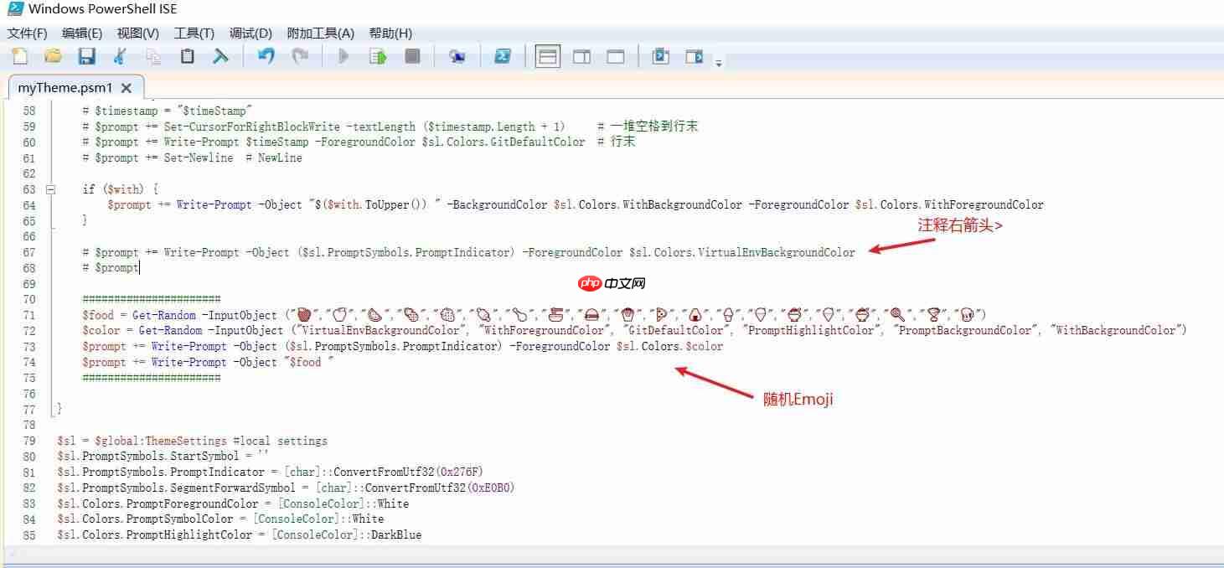Clear the console pane icon
The image size is (1224, 568).
(x=220, y=56)
